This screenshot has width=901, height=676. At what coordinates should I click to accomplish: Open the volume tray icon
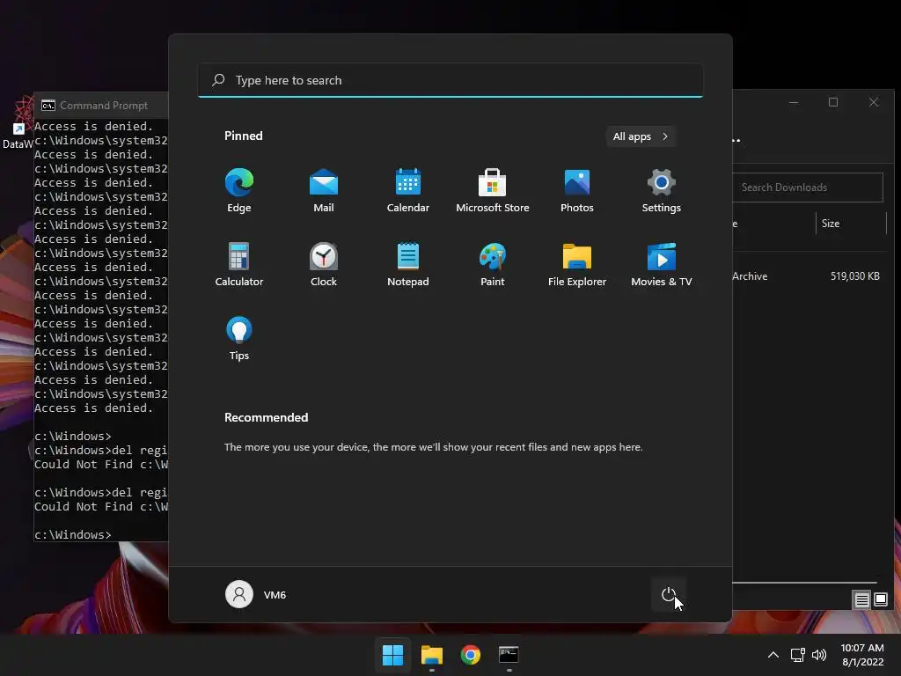pos(819,654)
